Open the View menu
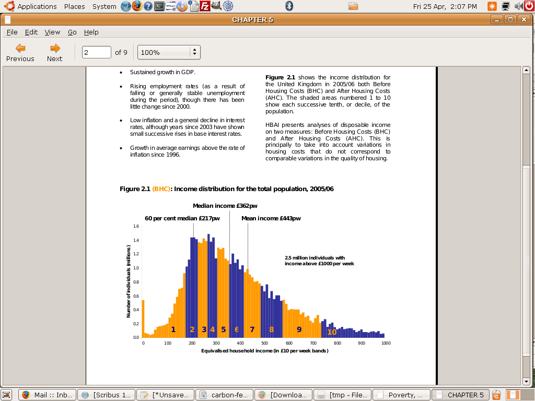This screenshot has width=535, height=401. (x=52, y=32)
